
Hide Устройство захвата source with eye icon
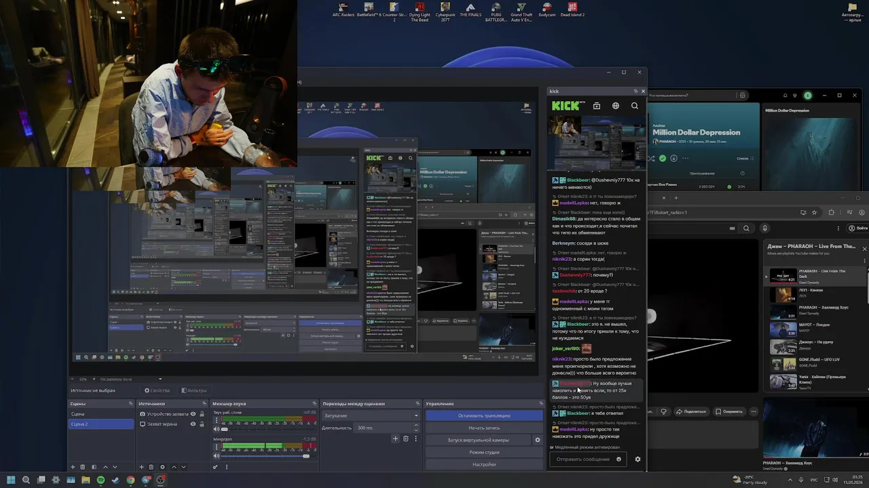(x=193, y=414)
